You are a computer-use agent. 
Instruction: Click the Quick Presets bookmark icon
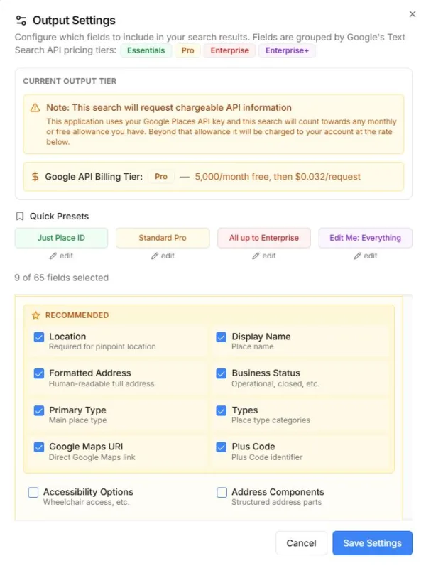pos(20,217)
